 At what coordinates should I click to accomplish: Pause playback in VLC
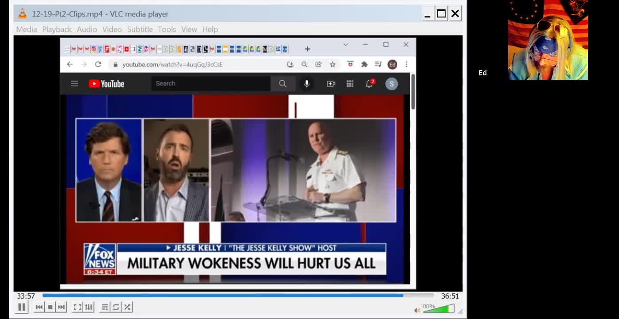pyautogui.click(x=22, y=307)
